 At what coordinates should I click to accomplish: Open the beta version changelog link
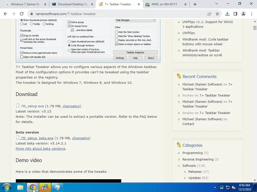coord(81,138)
